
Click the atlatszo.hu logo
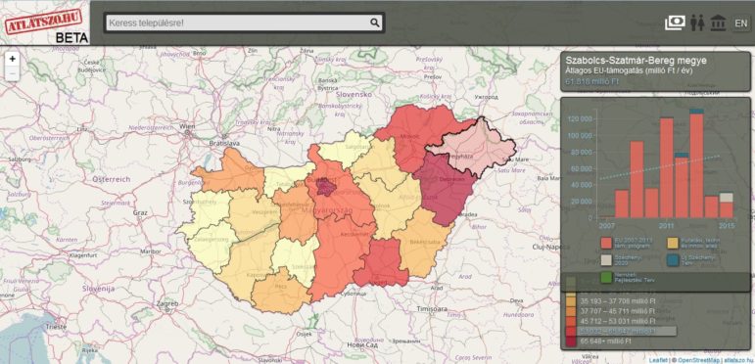44,22
